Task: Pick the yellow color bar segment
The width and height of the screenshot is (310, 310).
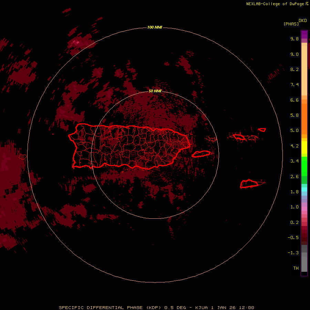Action: [x=304, y=147]
